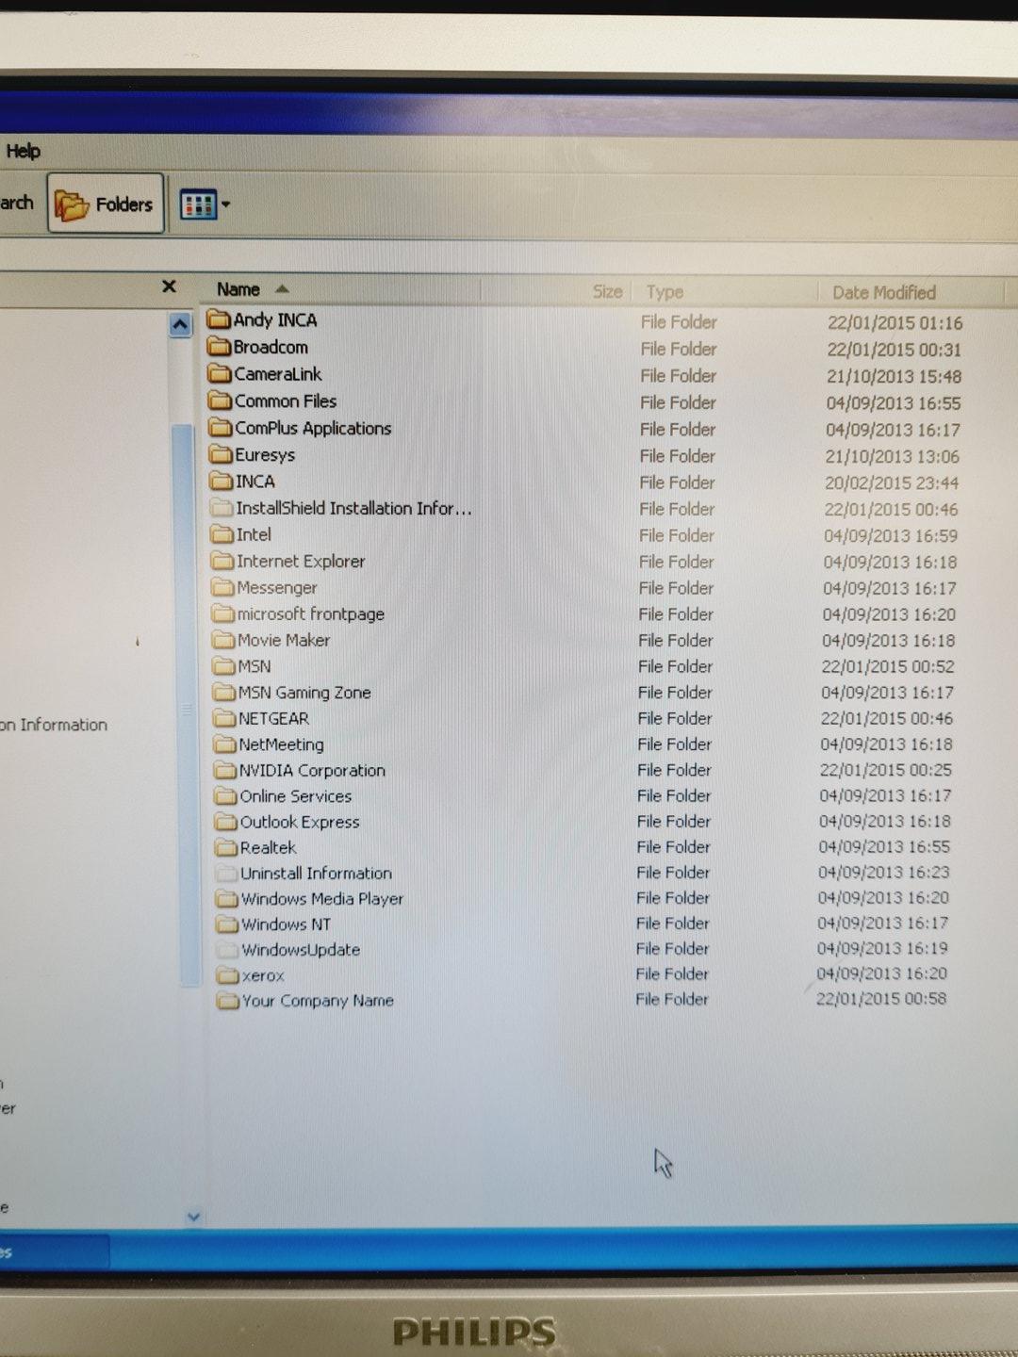Click the 'Movie Maker' folder name

pyautogui.click(x=284, y=641)
